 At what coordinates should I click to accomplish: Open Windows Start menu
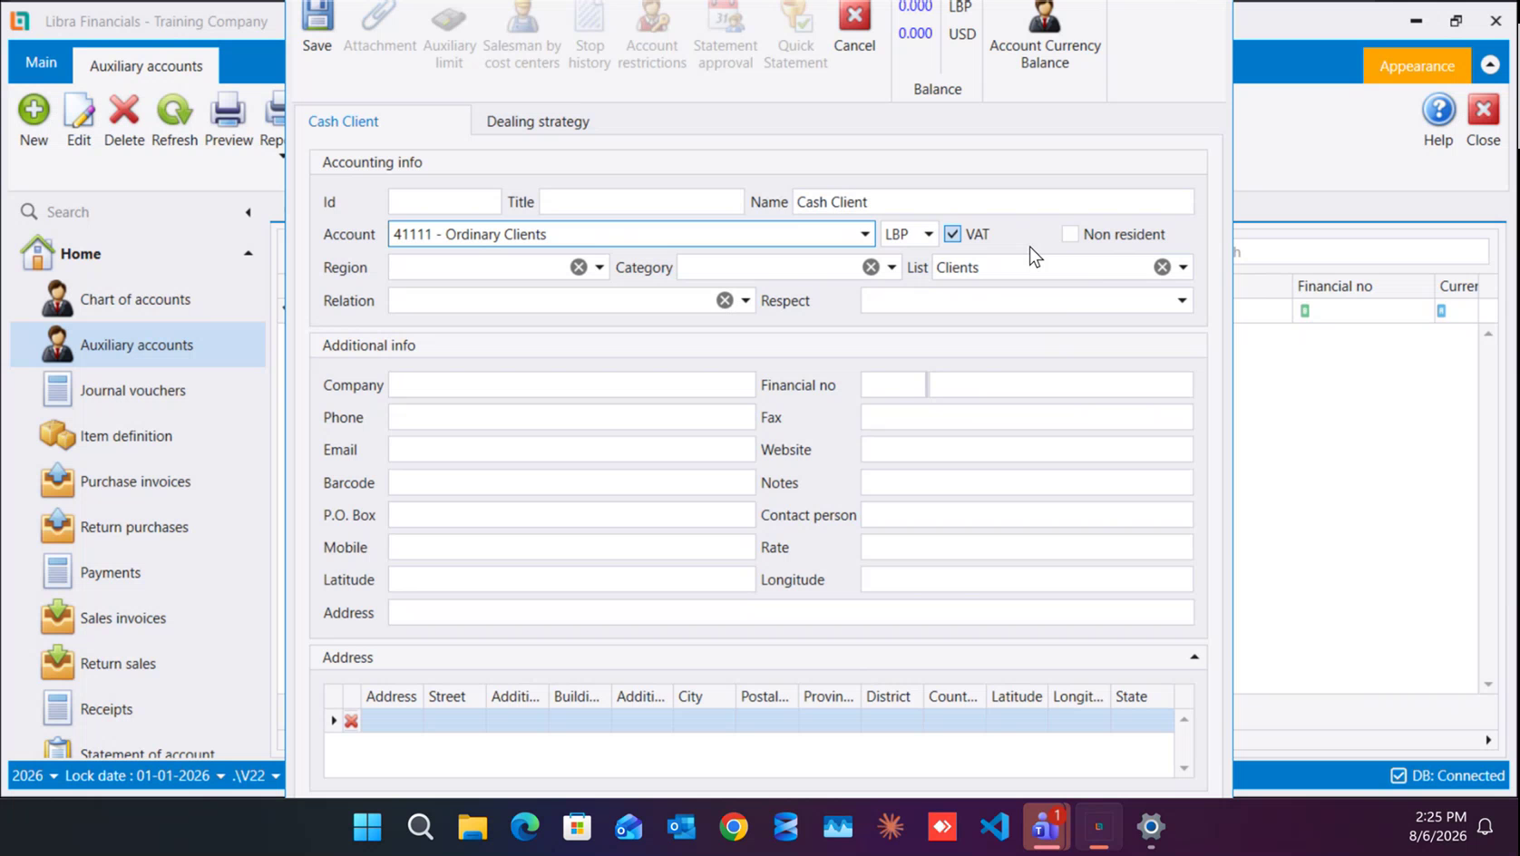click(x=367, y=826)
